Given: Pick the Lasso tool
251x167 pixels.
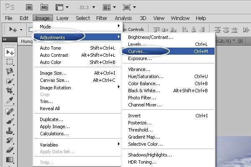Looking at the screenshot, I should click(x=10, y=71).
